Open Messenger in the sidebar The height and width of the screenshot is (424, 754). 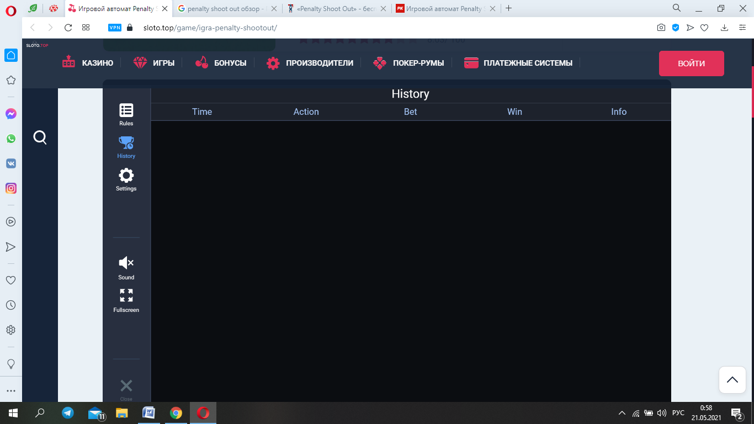[x=10, y=114]
